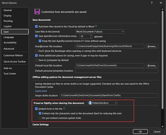Image resolution: width=166 pixels, height=135 pixels.
Task: Uncheck Keep the last AutoRecovered version
Action: (40, 41)
